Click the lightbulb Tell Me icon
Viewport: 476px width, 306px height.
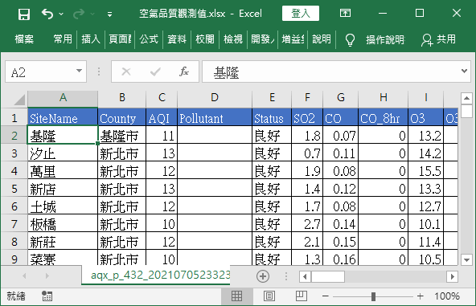[350, 39]
